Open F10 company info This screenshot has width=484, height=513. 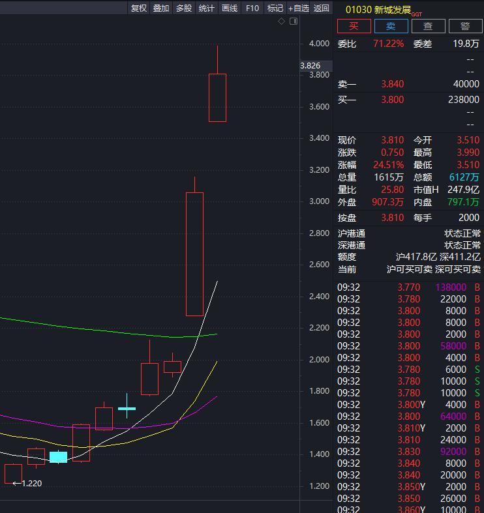pyautogui.click(x=252, y=8)
